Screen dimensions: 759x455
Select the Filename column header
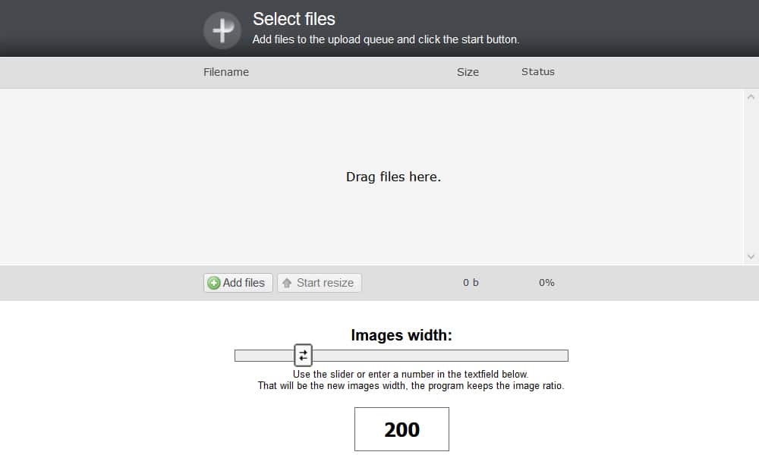pos(225,72)
